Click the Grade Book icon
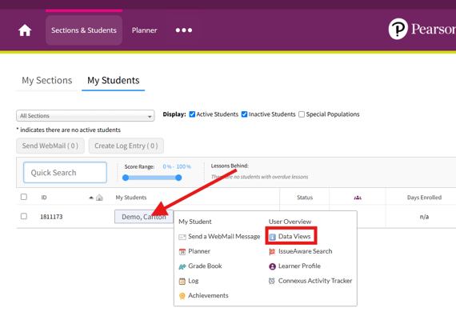The image size is (456, 324). point(182,266)
